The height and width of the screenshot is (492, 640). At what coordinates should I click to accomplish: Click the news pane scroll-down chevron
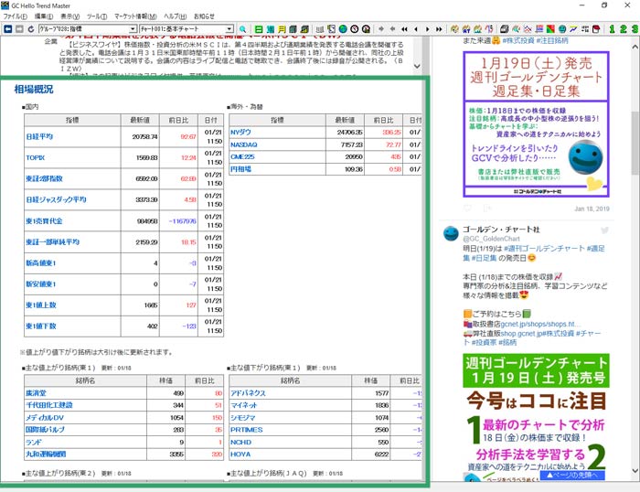click(417, 66)
